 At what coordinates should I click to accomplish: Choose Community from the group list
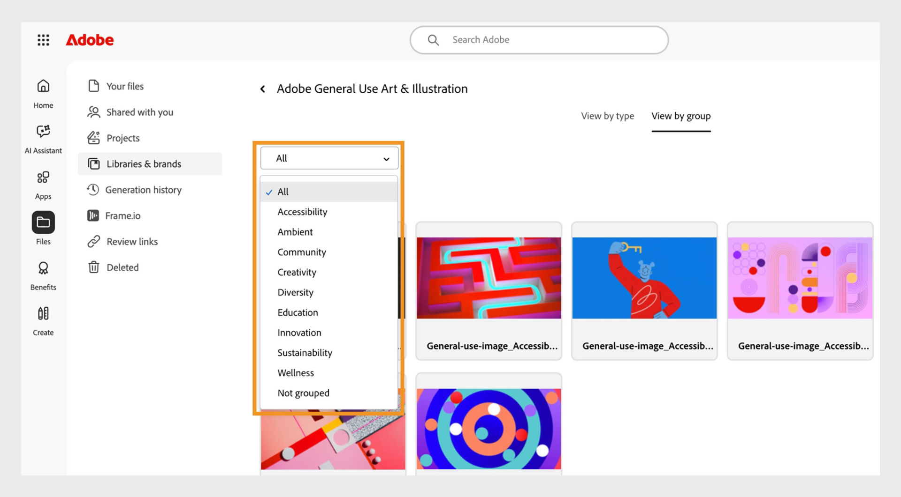click(x=329, y=252)
